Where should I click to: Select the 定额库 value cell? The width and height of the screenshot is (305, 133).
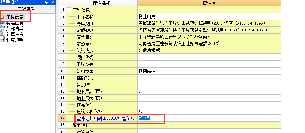click(209, 44)
